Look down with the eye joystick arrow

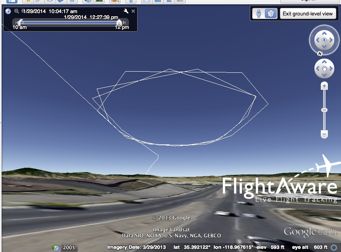click(324, 46)
